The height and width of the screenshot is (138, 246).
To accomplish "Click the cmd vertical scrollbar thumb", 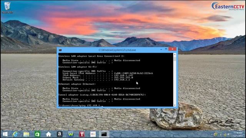I will click(175, 59).
